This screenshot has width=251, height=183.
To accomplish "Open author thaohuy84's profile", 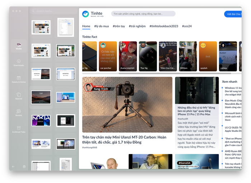I will 183,119.
